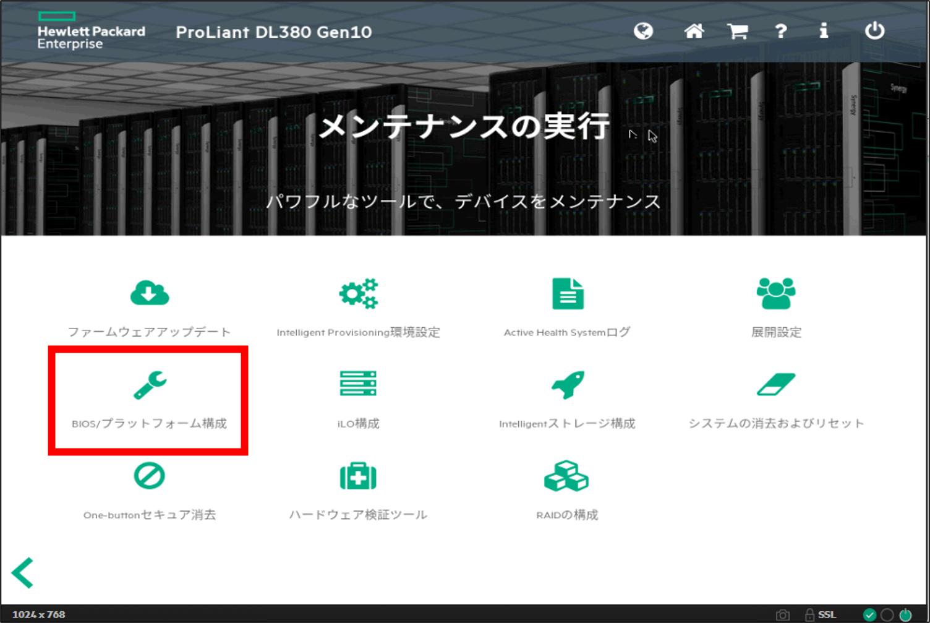Select iLO構成 label
The height and width of the screenshot is (623, 930).
coord(358,424)
